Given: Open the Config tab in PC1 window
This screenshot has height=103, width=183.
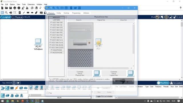Looking at the screenshot, I should [x=59, y=13].
